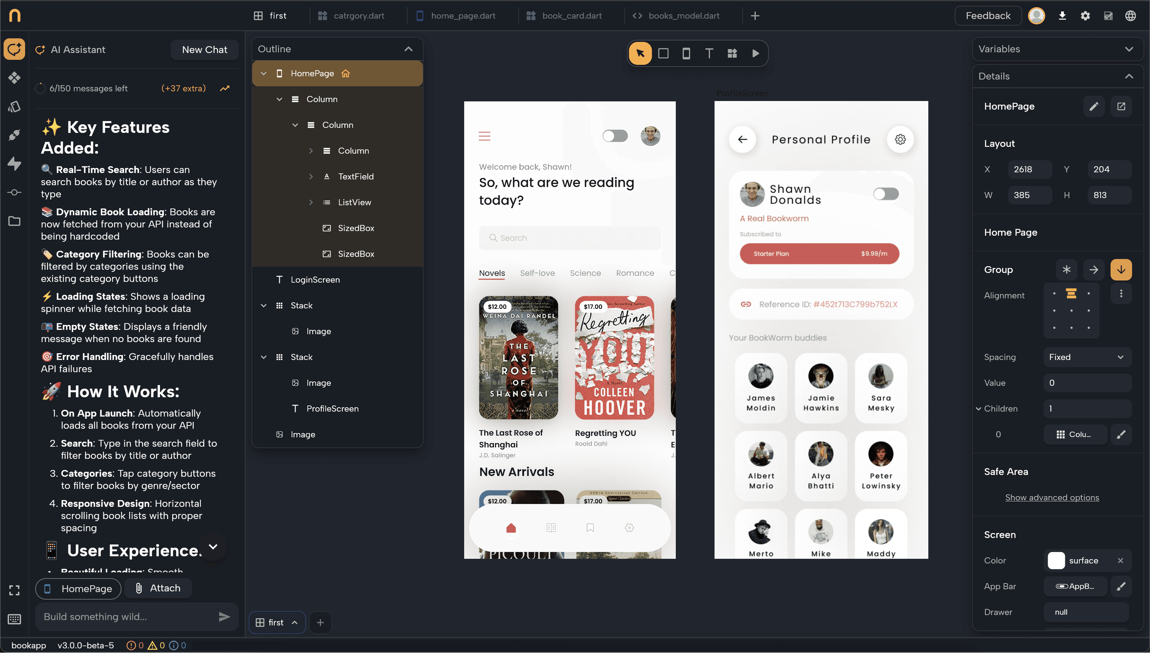
Task: Toggle the dark mode switch in the home preview
Action: coord(615,135)
